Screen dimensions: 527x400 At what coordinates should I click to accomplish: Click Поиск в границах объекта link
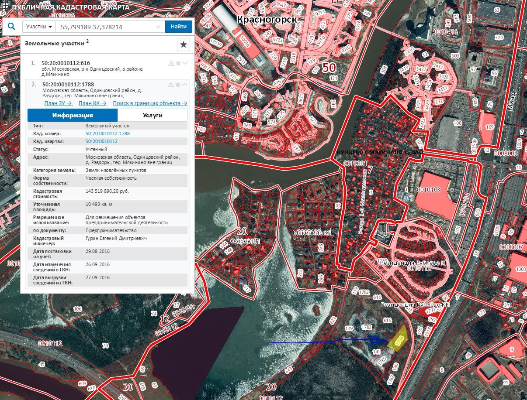click(150, 103)
